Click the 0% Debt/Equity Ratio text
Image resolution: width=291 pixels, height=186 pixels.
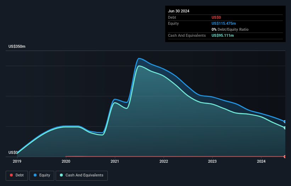coord(230,29)
